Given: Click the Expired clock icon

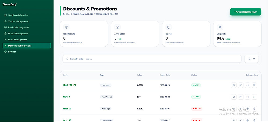Looking at the screenshot, I should pos(169,27).
